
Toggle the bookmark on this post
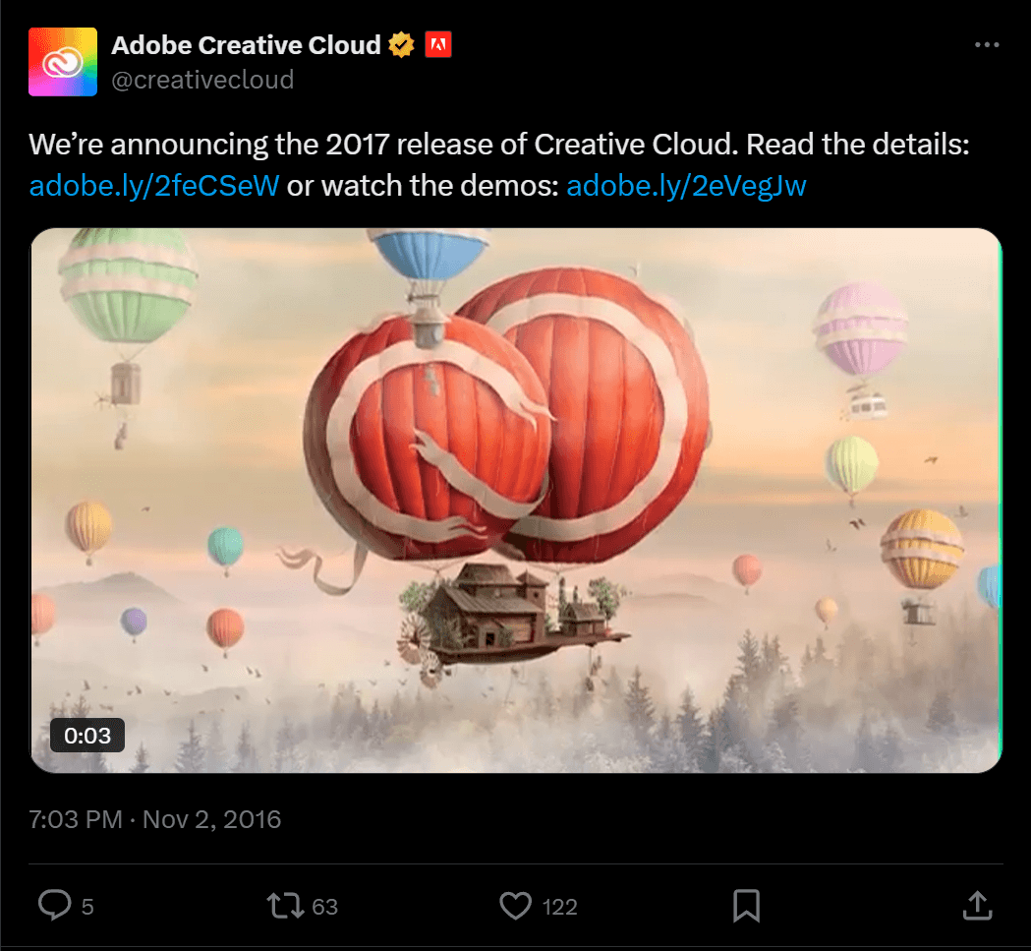[x=747, y=905]
